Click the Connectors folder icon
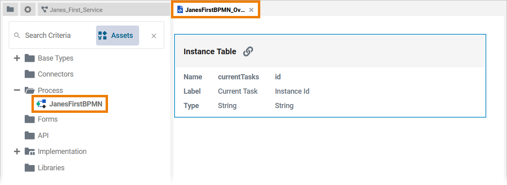Image resolution: width=507 pixels, height=185 pixels. [x=29, y=74]
